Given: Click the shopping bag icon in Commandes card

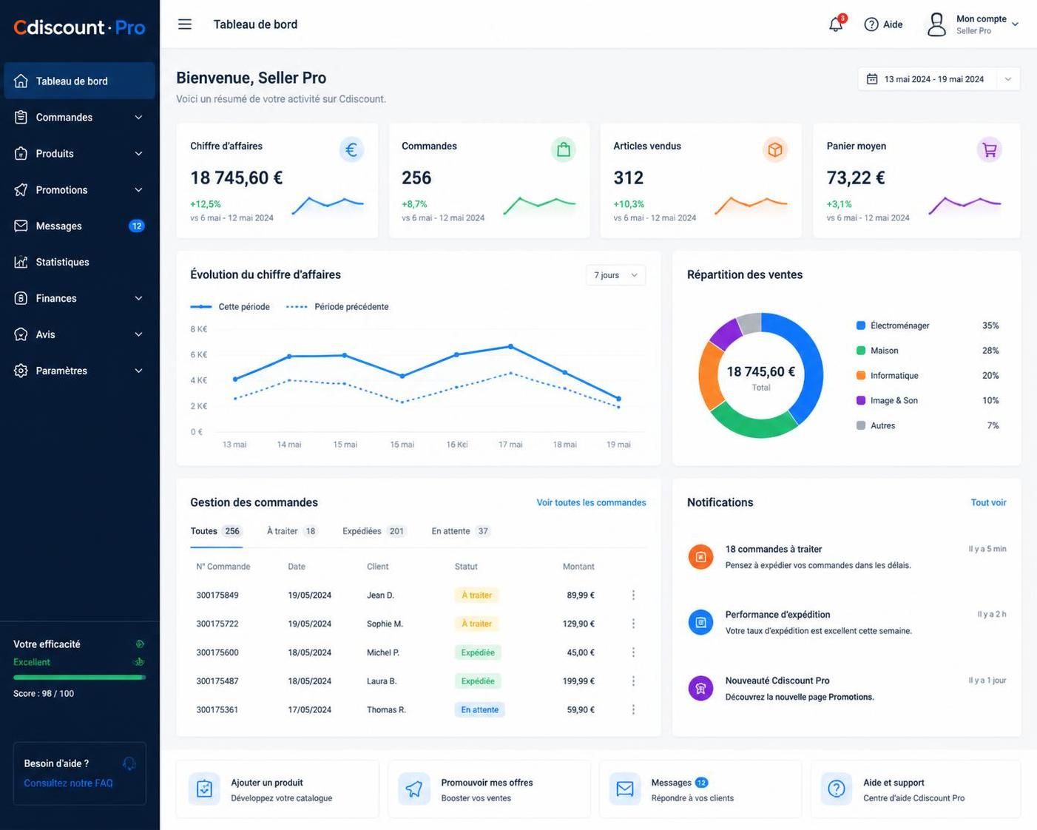Looking at the screenshot, I should point(564,149).
